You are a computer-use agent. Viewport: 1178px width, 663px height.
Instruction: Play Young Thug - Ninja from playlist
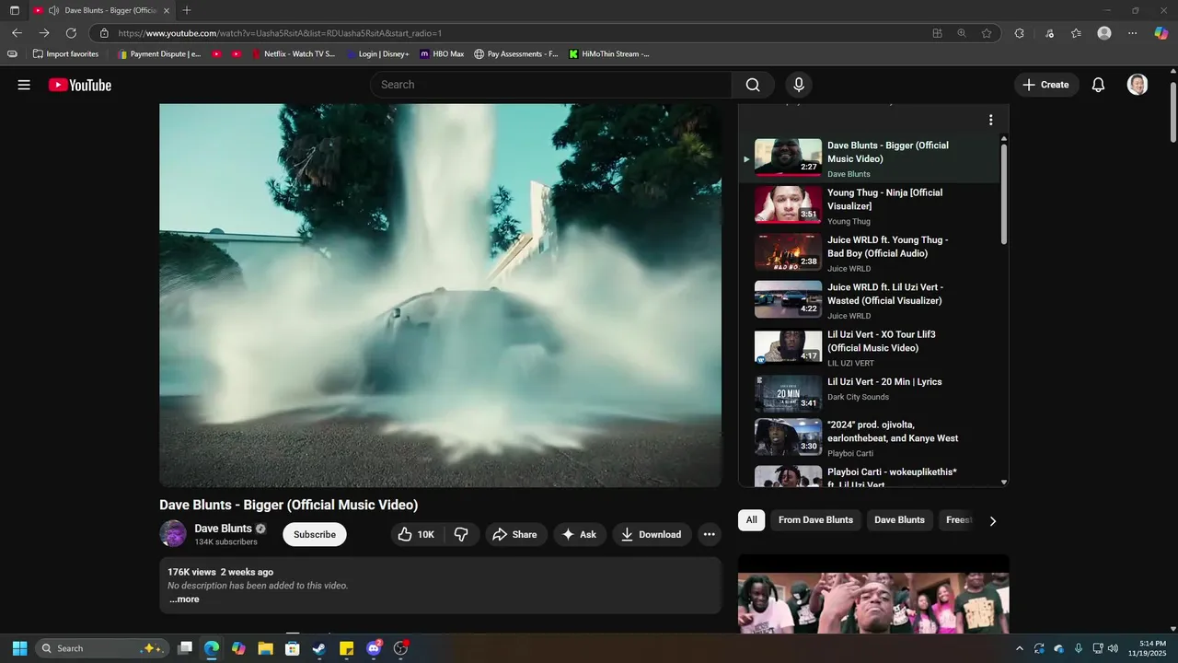coord(870,206)
